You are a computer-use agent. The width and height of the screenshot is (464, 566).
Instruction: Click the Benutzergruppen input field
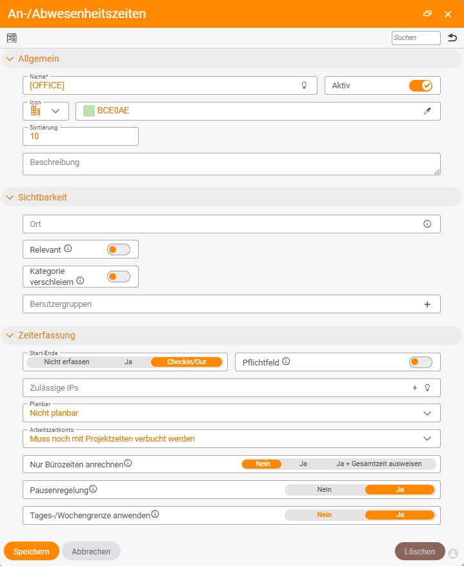click(x=232, y=304)
